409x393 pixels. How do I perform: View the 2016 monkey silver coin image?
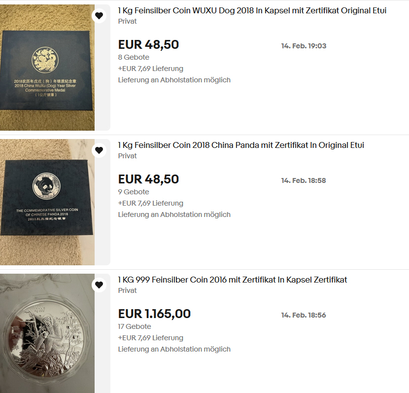pyautogui.click(x=47, y=333)
